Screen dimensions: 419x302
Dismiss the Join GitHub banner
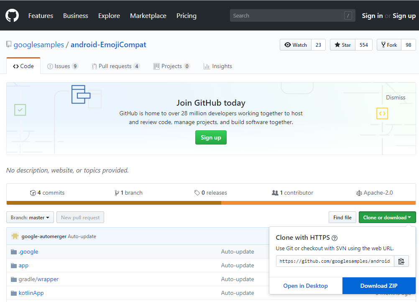[x=396, y=97]
